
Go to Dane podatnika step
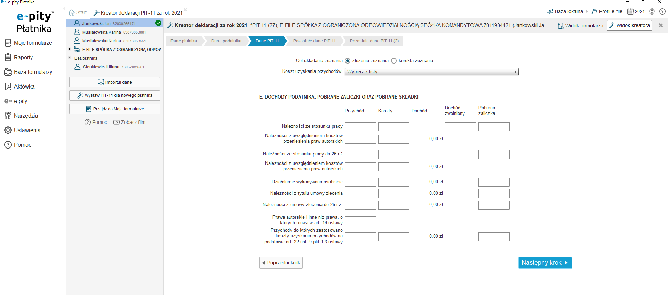pyautogui.click(x=226, y=41)
